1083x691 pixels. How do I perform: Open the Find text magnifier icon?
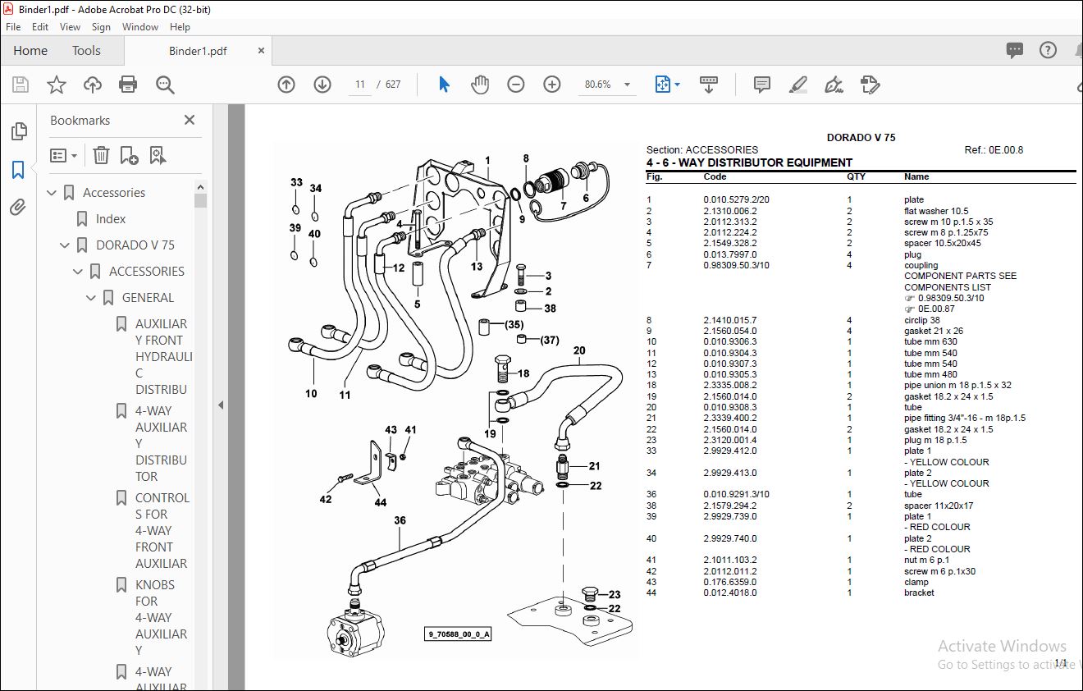click(165, 85)
